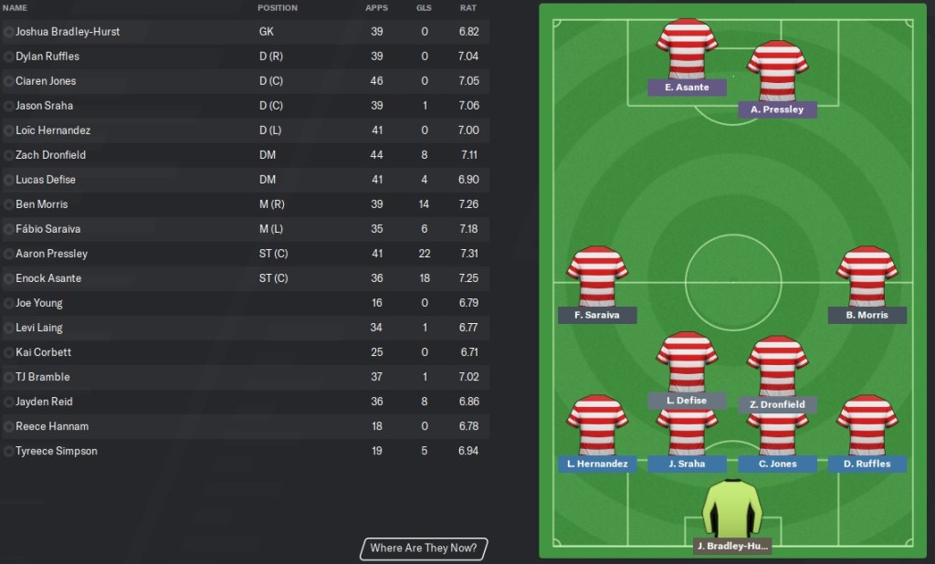The width and height of the screenshot is (935, 564).
Task: Click the POSITION column header
Action: 278,8
